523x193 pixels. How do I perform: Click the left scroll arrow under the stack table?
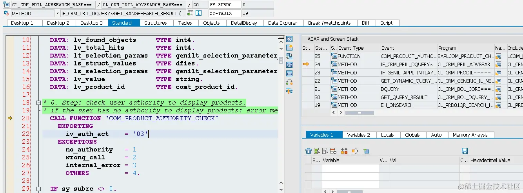[334, 112]
